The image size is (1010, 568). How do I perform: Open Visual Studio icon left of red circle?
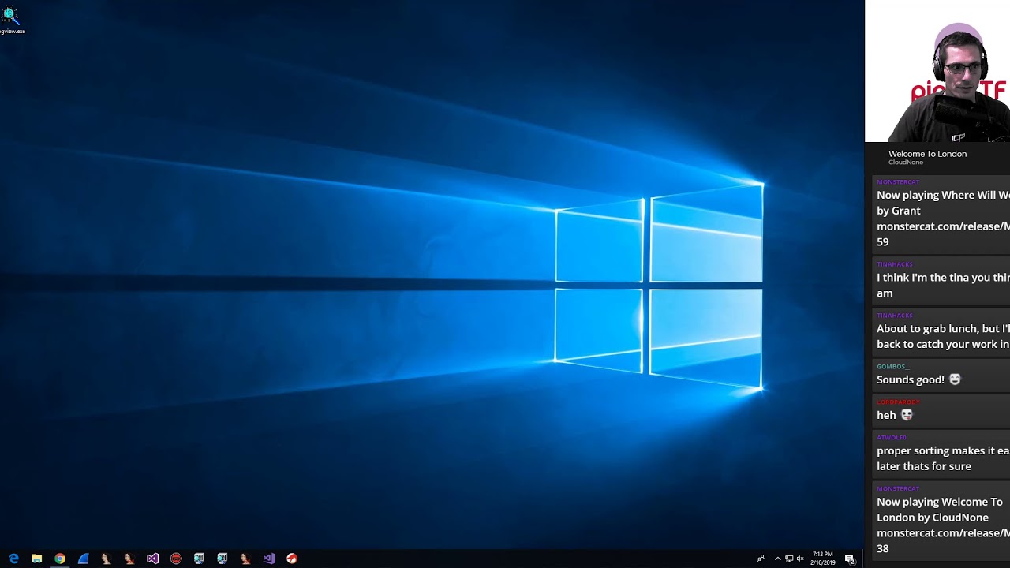[x=152, y=559]
